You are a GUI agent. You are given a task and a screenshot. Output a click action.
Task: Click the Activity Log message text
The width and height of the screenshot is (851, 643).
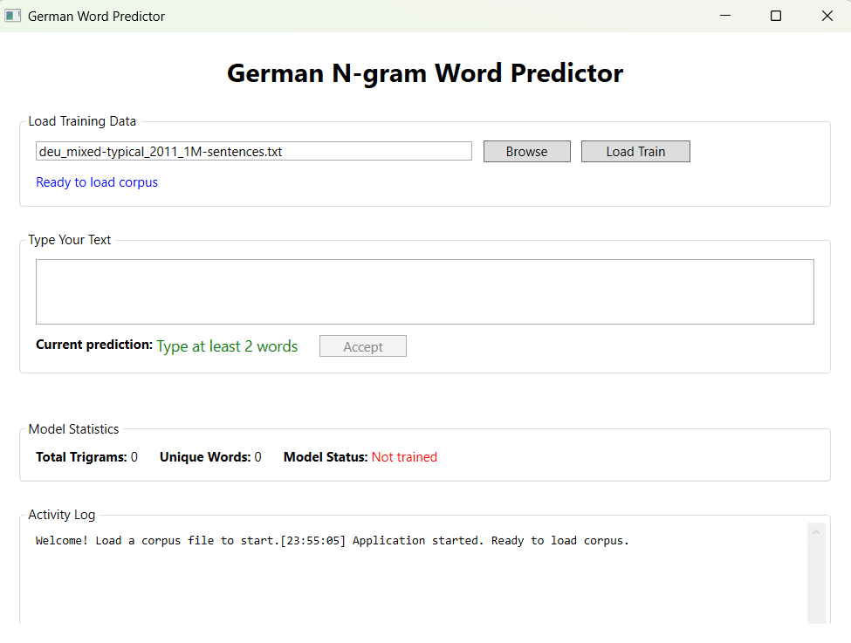(x=332, y=541)
